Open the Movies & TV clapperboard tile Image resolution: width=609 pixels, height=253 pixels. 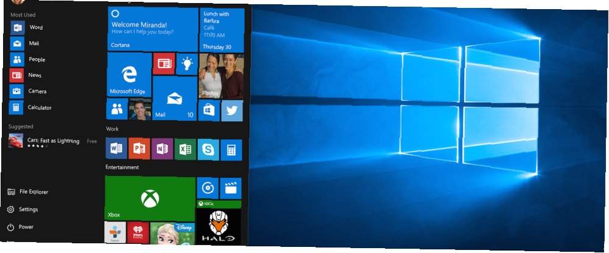click(x=231, y=188)
